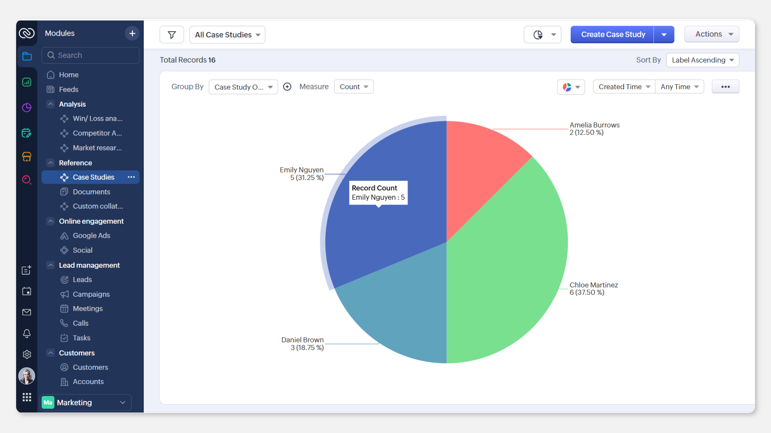This screenshot has width=771, height=433.
Task: Open the All Case Studies dropdown
Action: [x=227, y=35]
